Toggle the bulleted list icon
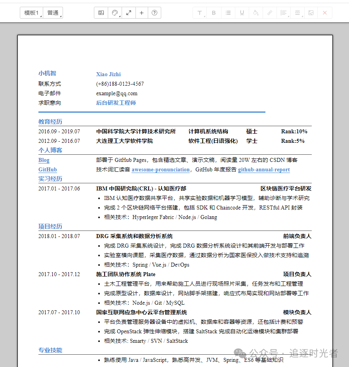The image size is (349, 367). click(x=228, y=12)
